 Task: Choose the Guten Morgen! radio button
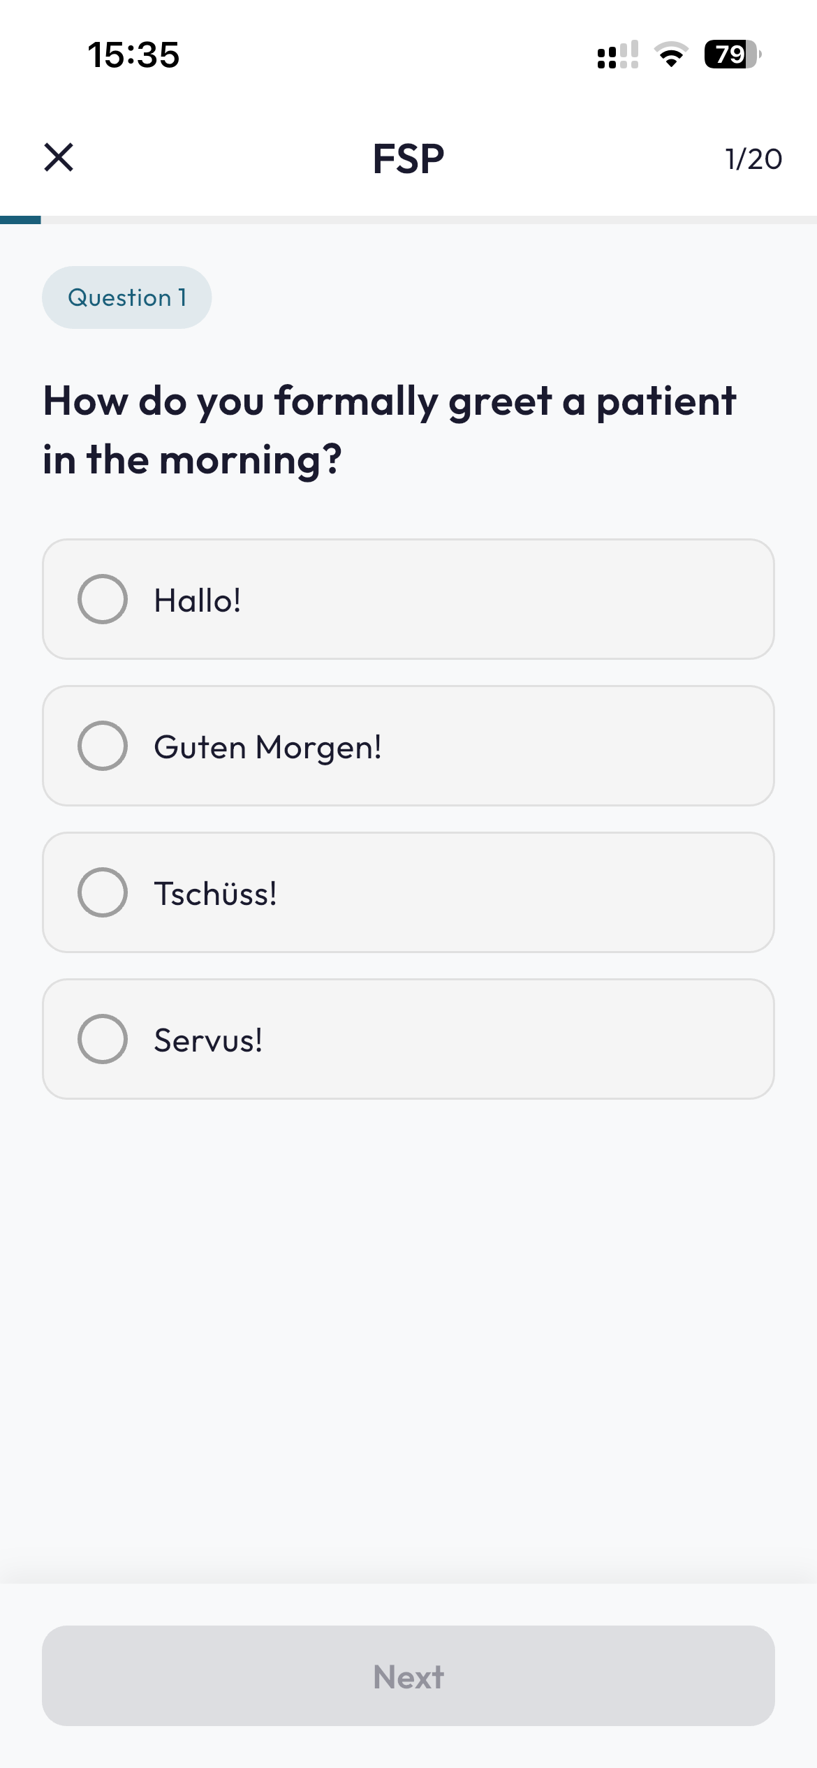(x=103, y=746)
